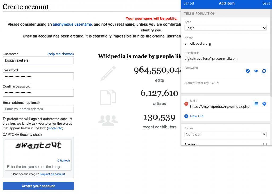Screen dimensions: 272x195
Task: Remove URI 1 with red minus icon
Action: [186, 104]
